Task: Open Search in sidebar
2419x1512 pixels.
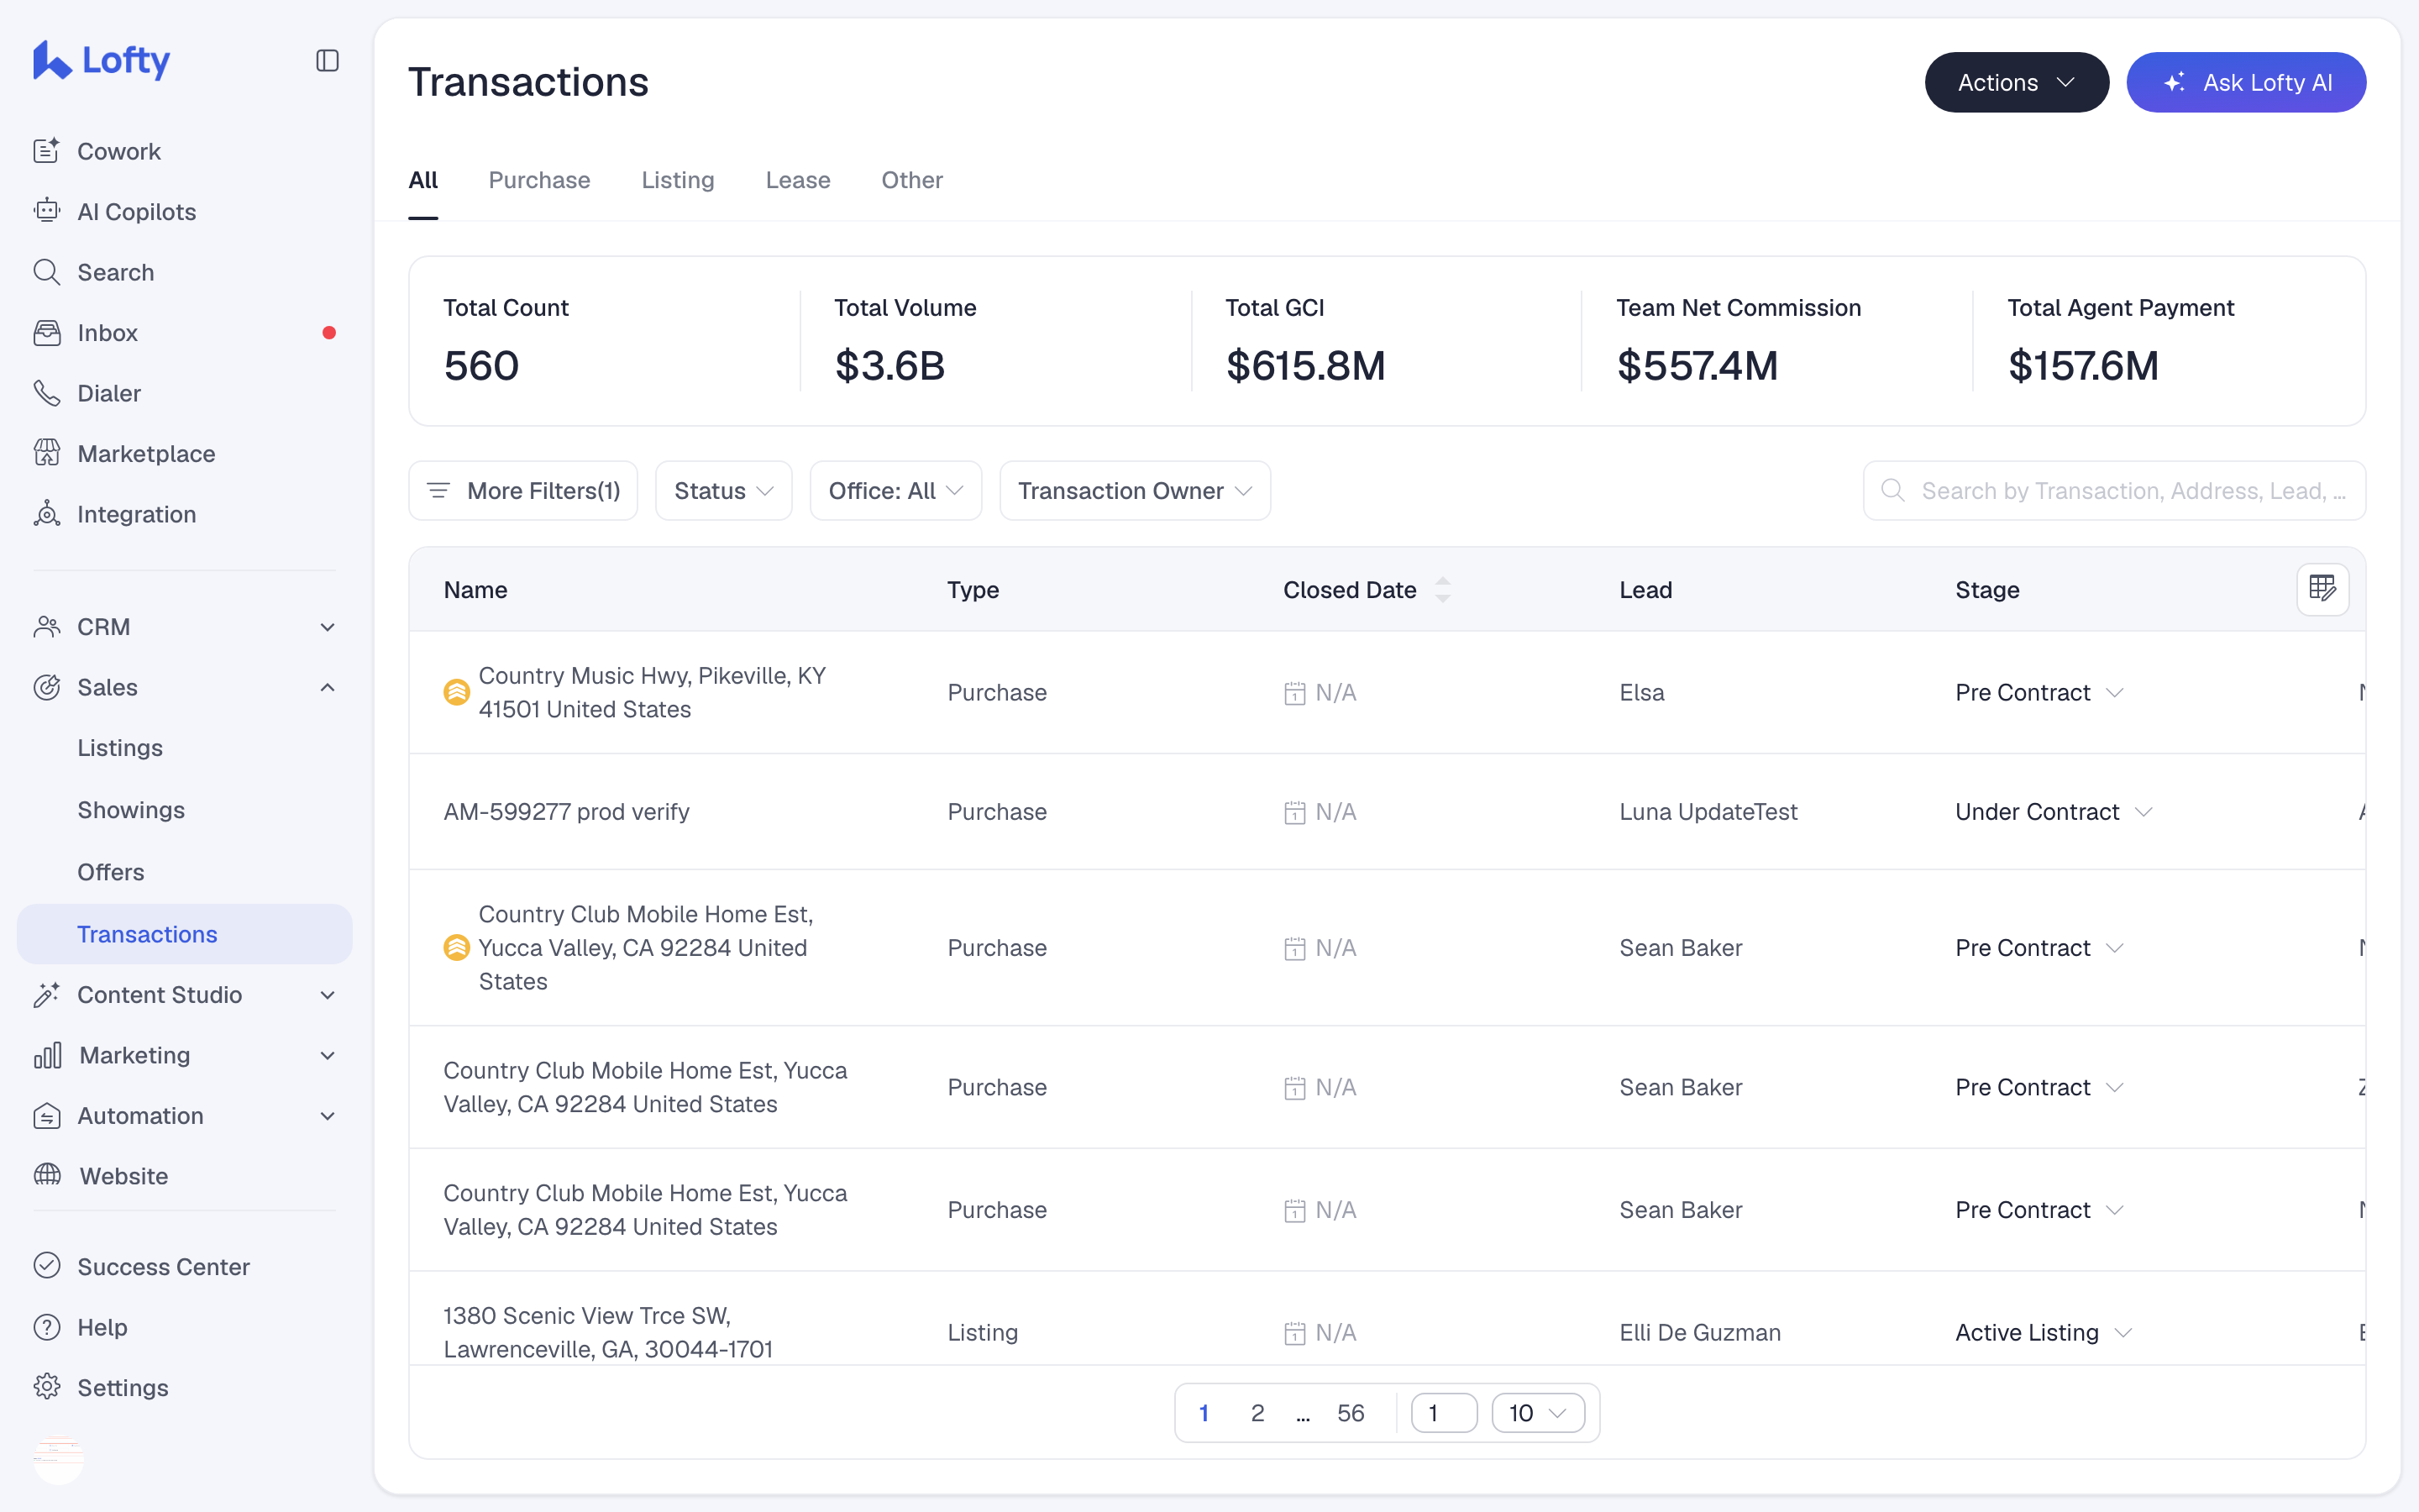Action: click(x=115, y=272)
